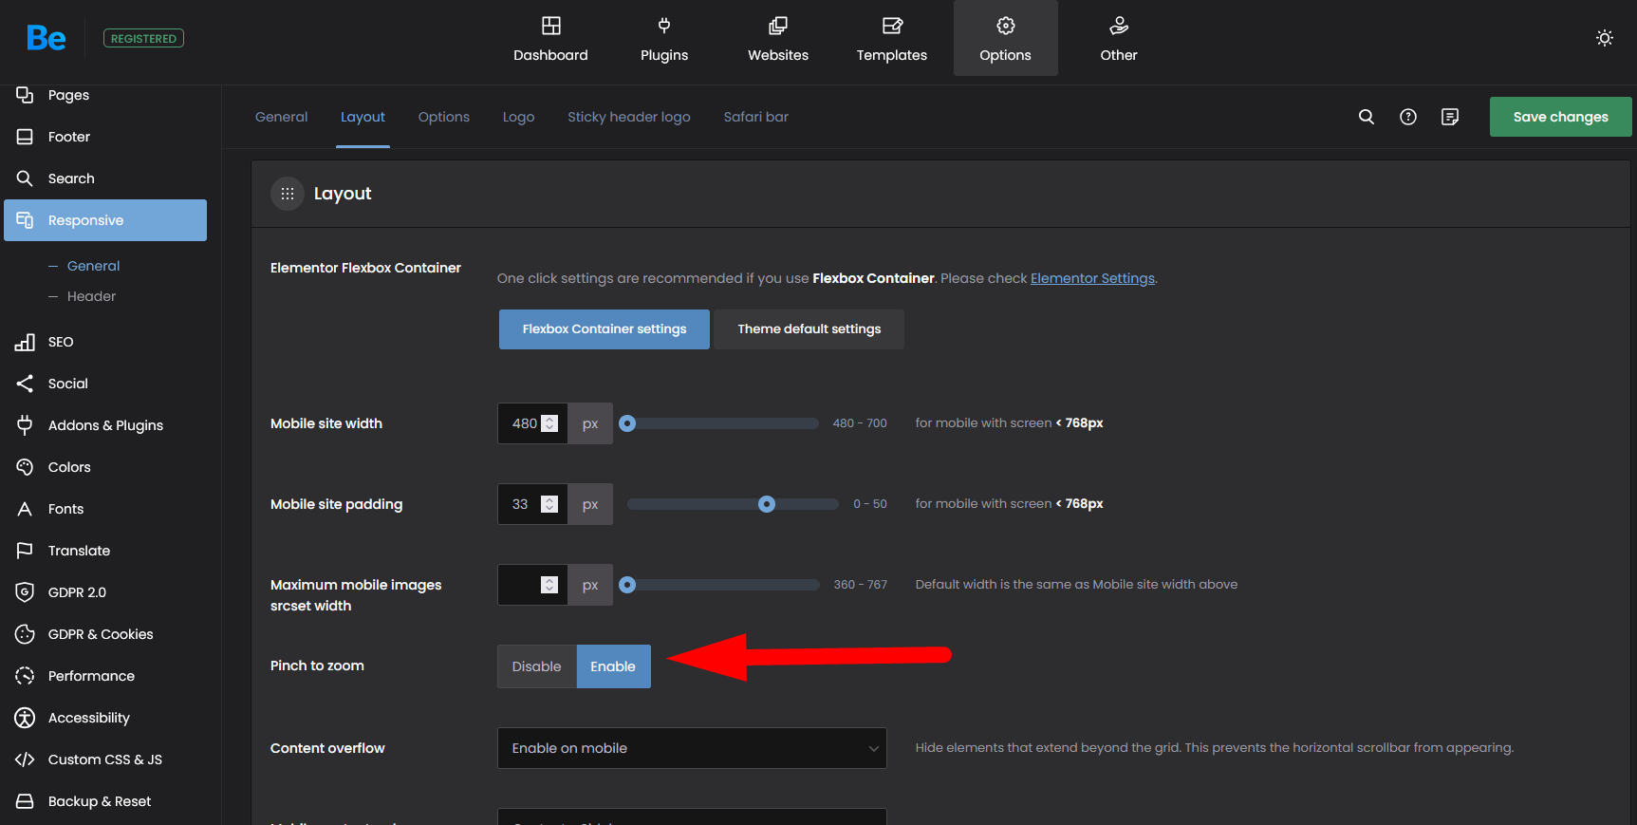
Task: Open the Content overflow dropdown
Action: click(x=692, y=748)
